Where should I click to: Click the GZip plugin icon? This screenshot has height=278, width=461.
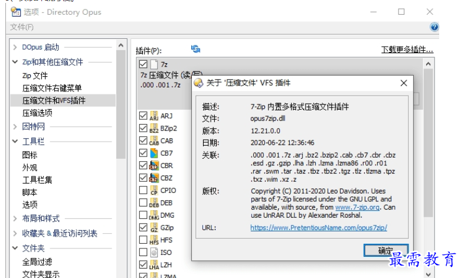(153, 227)
